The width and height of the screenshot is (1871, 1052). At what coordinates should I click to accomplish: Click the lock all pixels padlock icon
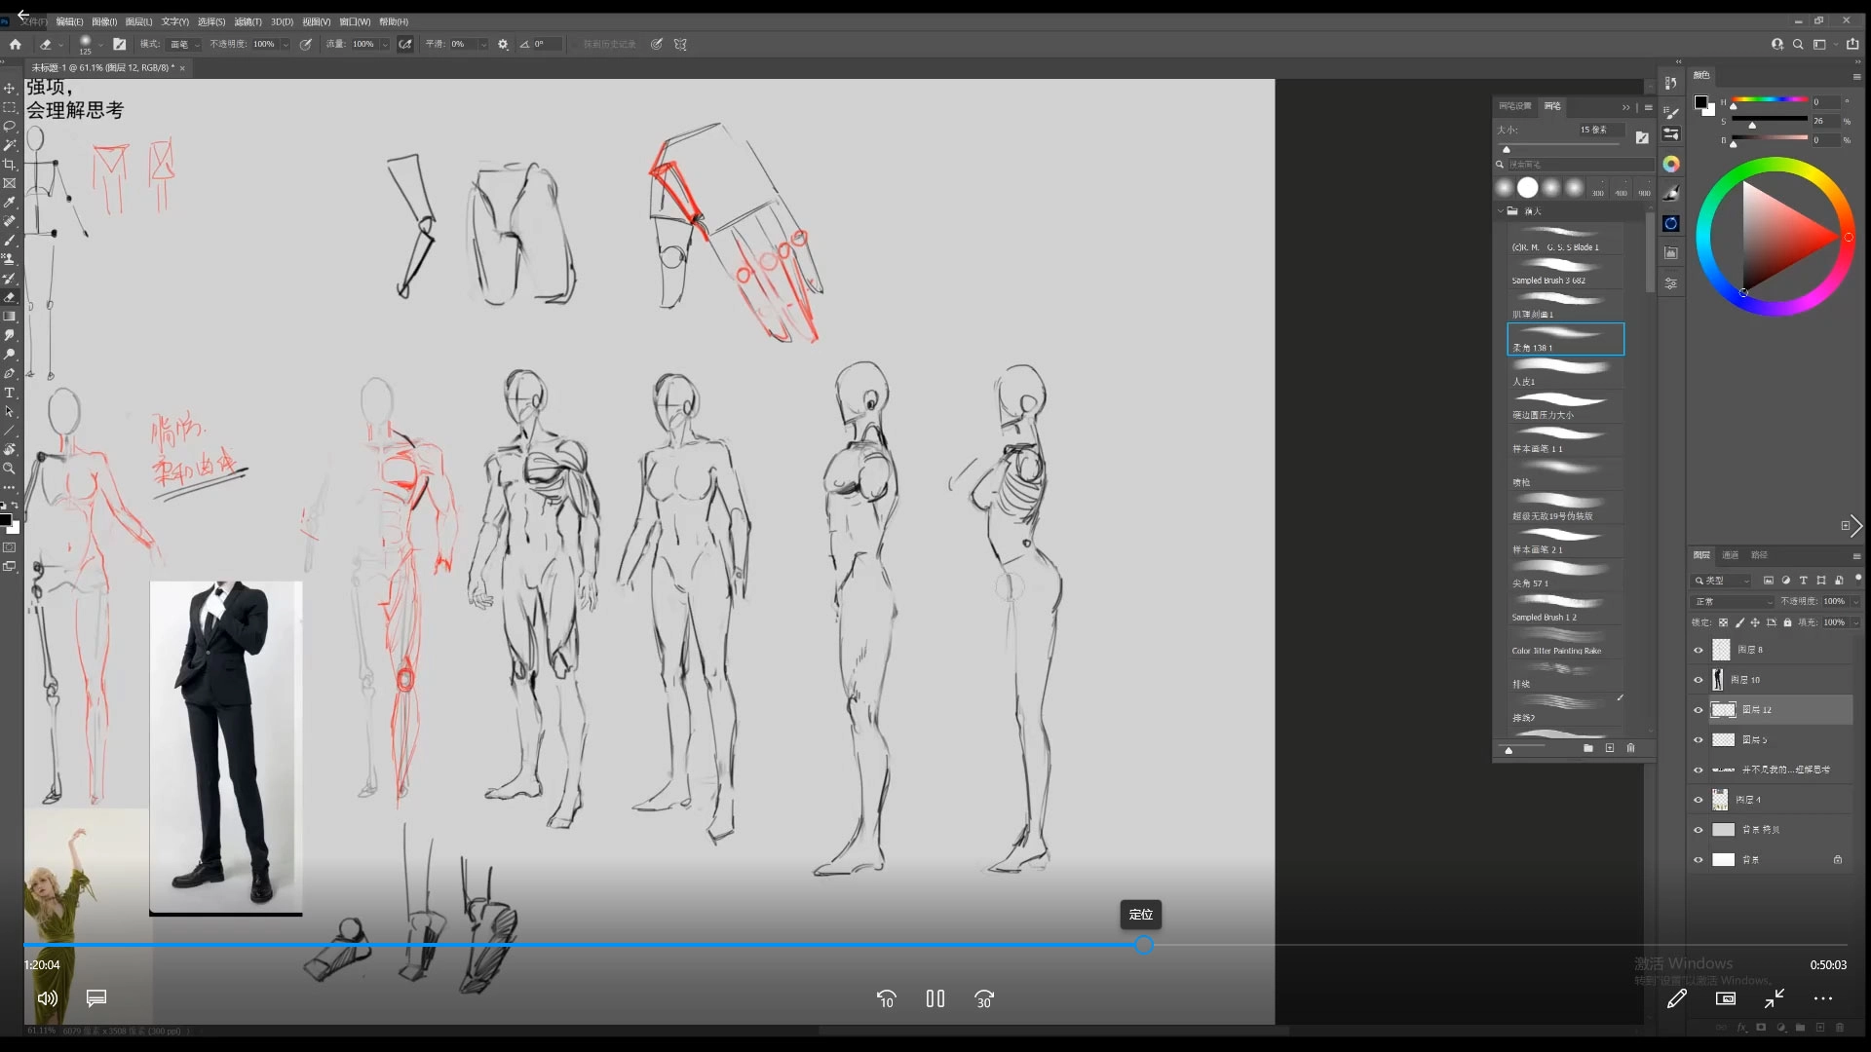tap(1787, 622)
